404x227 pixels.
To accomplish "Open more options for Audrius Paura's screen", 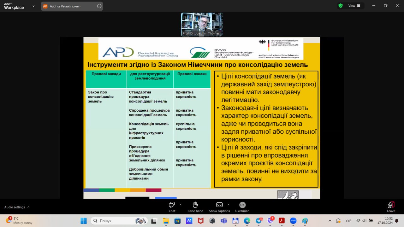I will pos(99,6).
